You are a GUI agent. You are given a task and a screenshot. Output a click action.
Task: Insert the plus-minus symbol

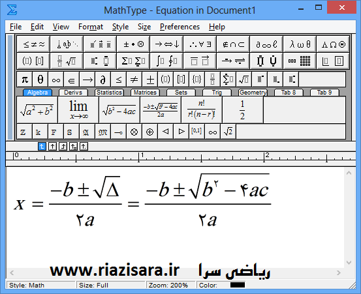(x=150, y=80)
